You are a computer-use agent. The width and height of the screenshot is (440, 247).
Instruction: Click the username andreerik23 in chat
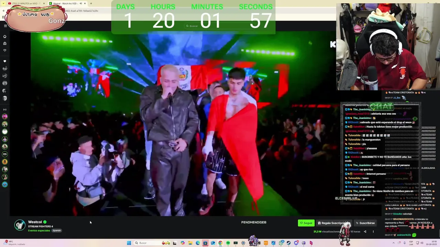(x=404, y=235)
